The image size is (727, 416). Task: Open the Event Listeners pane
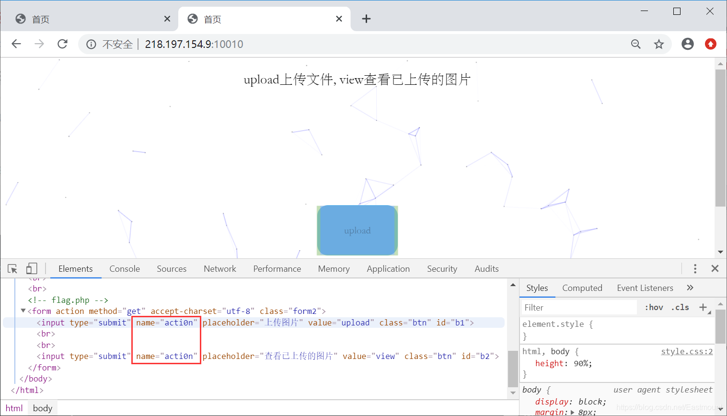[x=645, y=288]
